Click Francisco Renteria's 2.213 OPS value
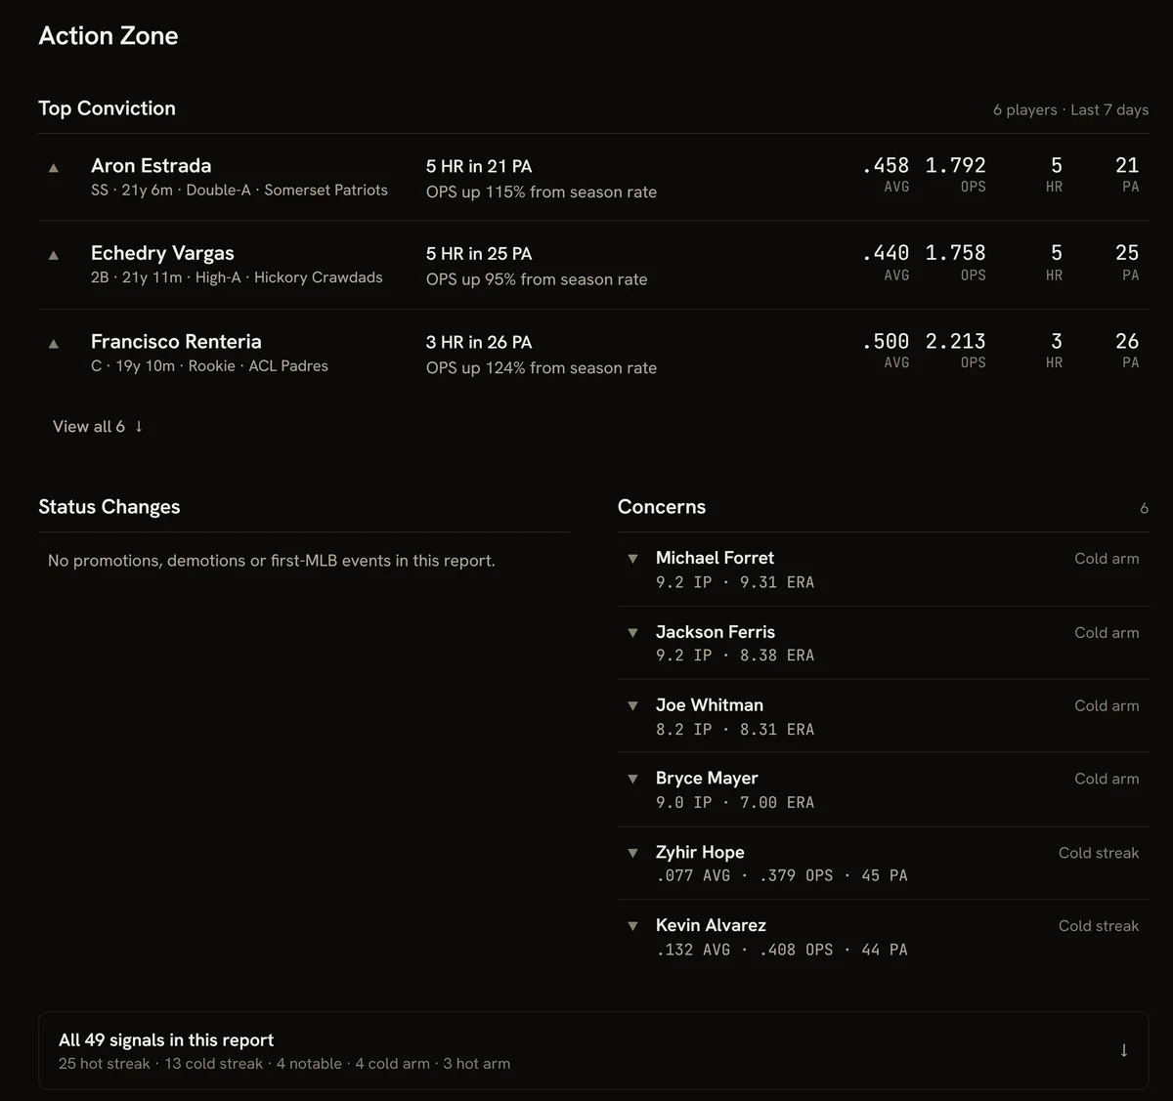This screenshot has width=1173, height=1101. click(955, 341)
